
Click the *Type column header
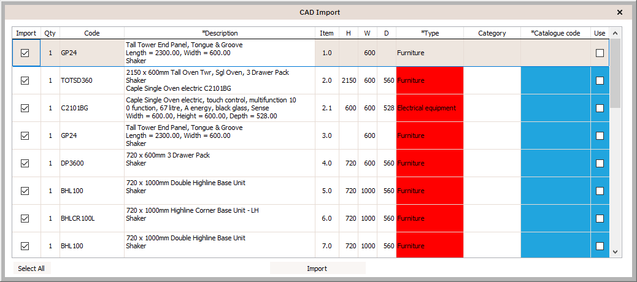coord(430,33)
